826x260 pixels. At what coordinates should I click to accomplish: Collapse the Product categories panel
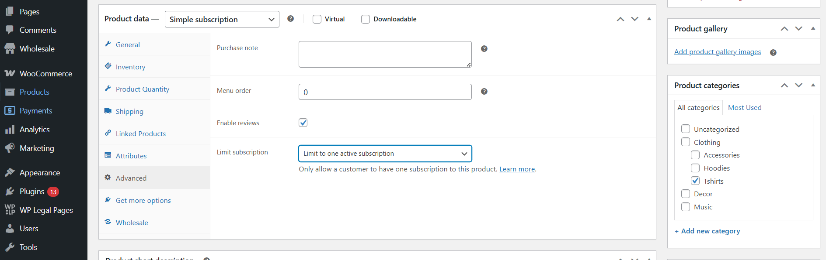pos(813,85)
